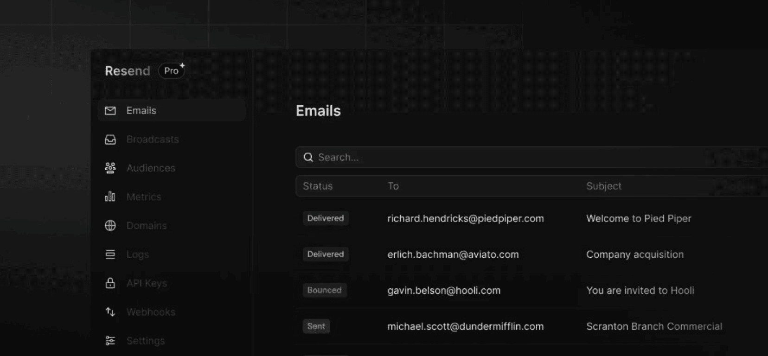Click the Broadcasts inbox tray icon

pyautogui.click(x=110, y=140)
